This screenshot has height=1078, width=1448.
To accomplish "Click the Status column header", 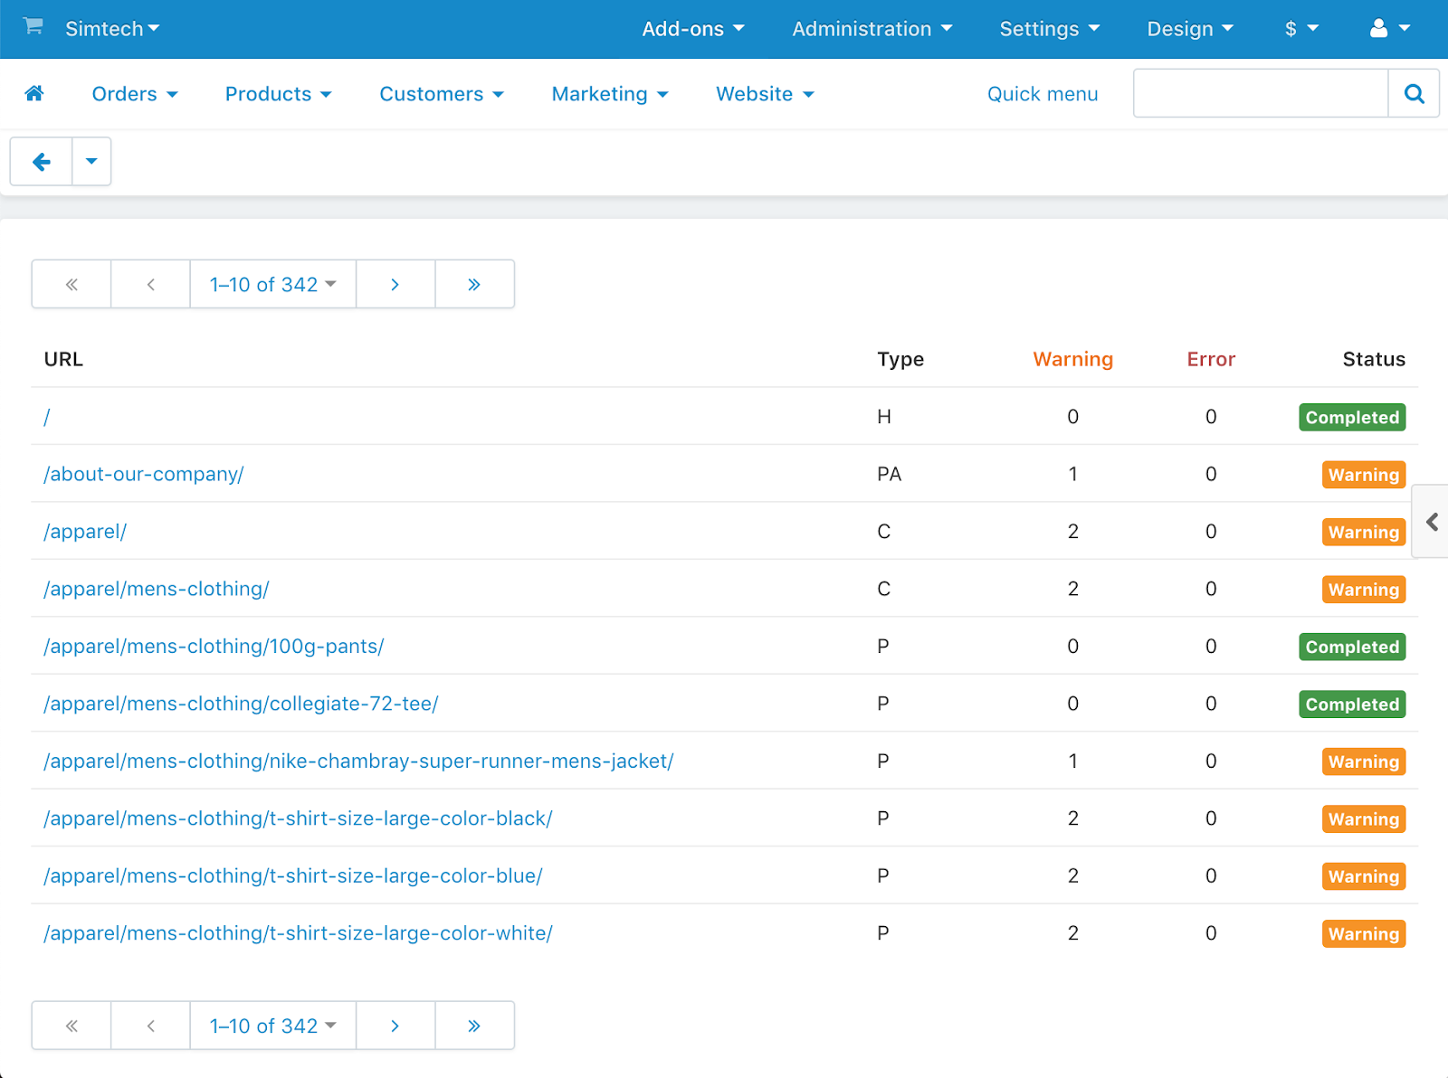I will [x=1374, y=359].
